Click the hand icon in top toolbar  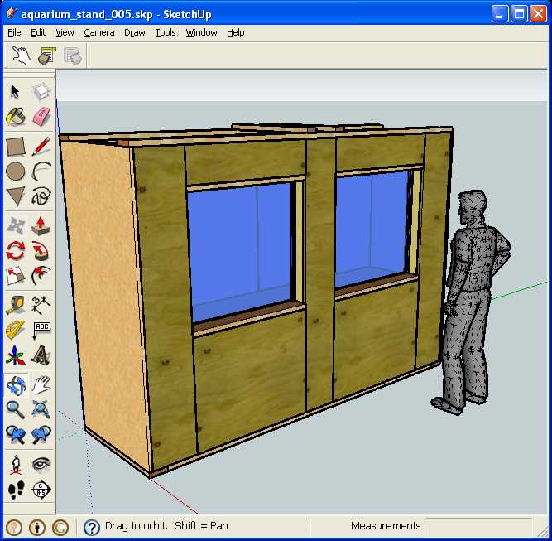click(22, 56)
